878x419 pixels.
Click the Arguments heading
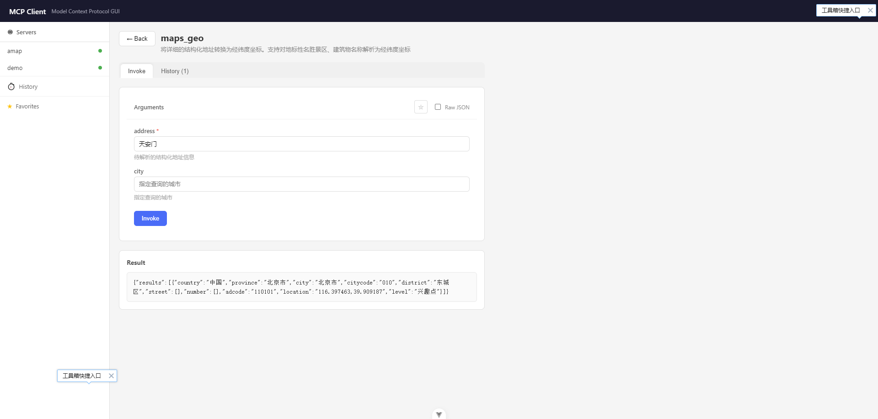coord(149,107)
